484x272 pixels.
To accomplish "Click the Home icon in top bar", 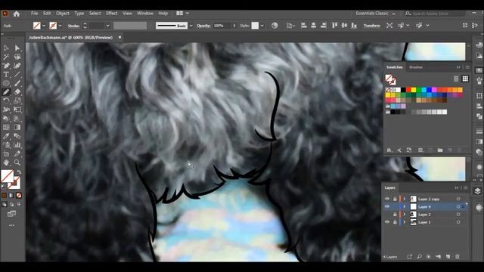I will click(x=17, y=14).
